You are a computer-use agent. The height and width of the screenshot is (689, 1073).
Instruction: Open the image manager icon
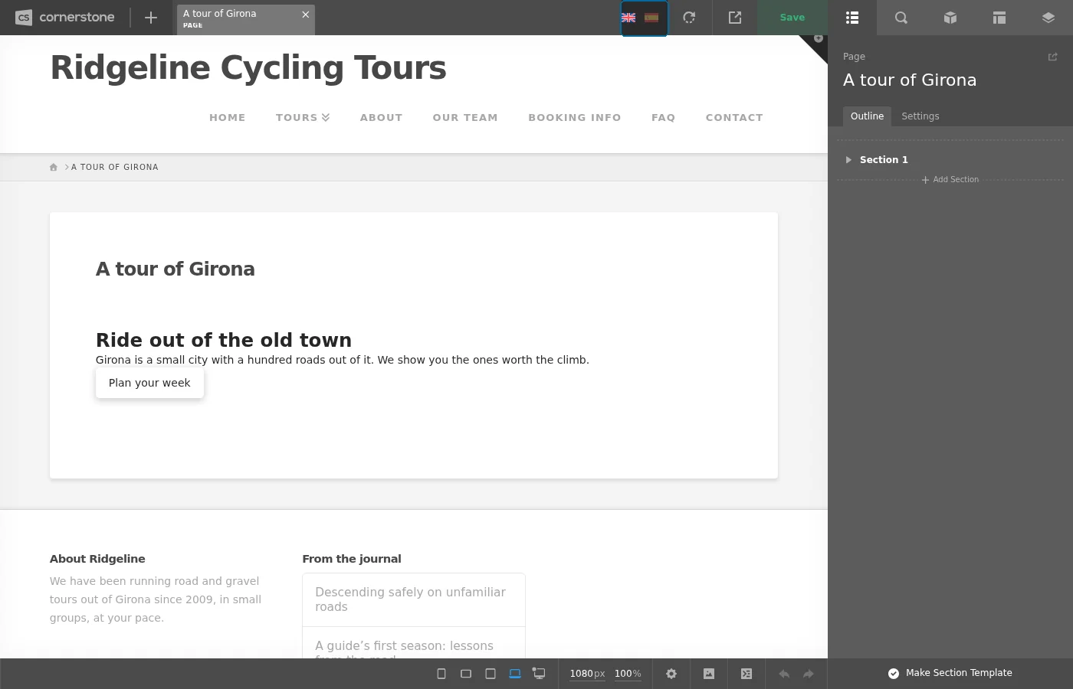[709, 674]
